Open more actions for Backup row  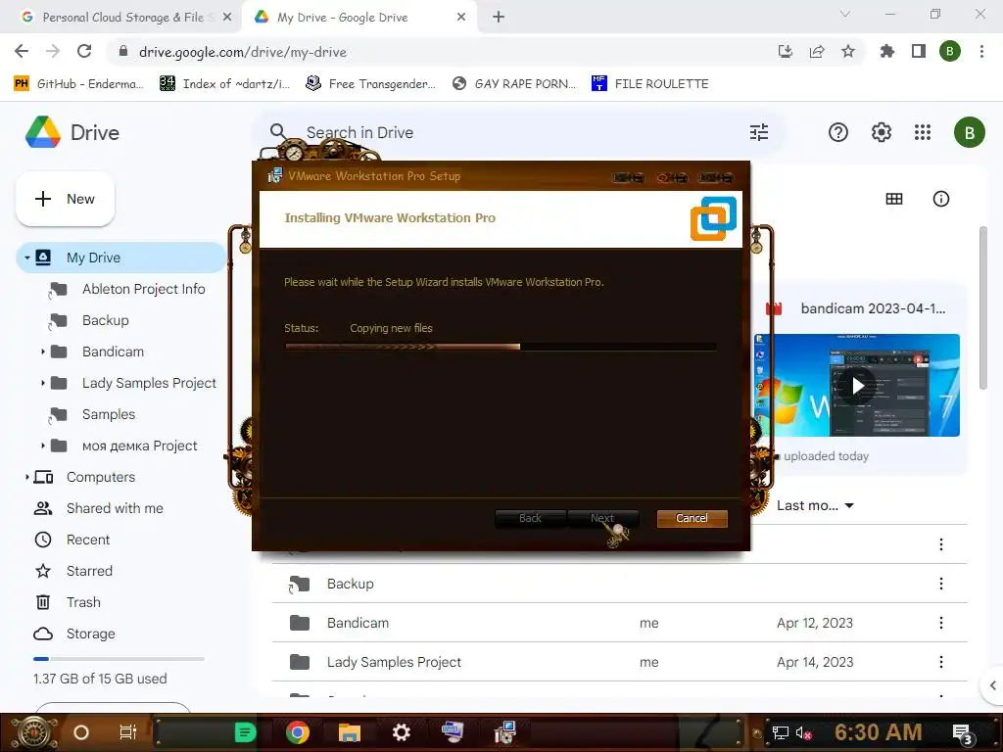click(941, 584)
